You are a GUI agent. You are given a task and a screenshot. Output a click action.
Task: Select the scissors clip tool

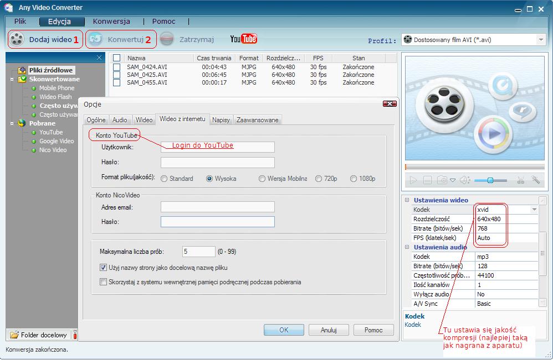[521, 180]
